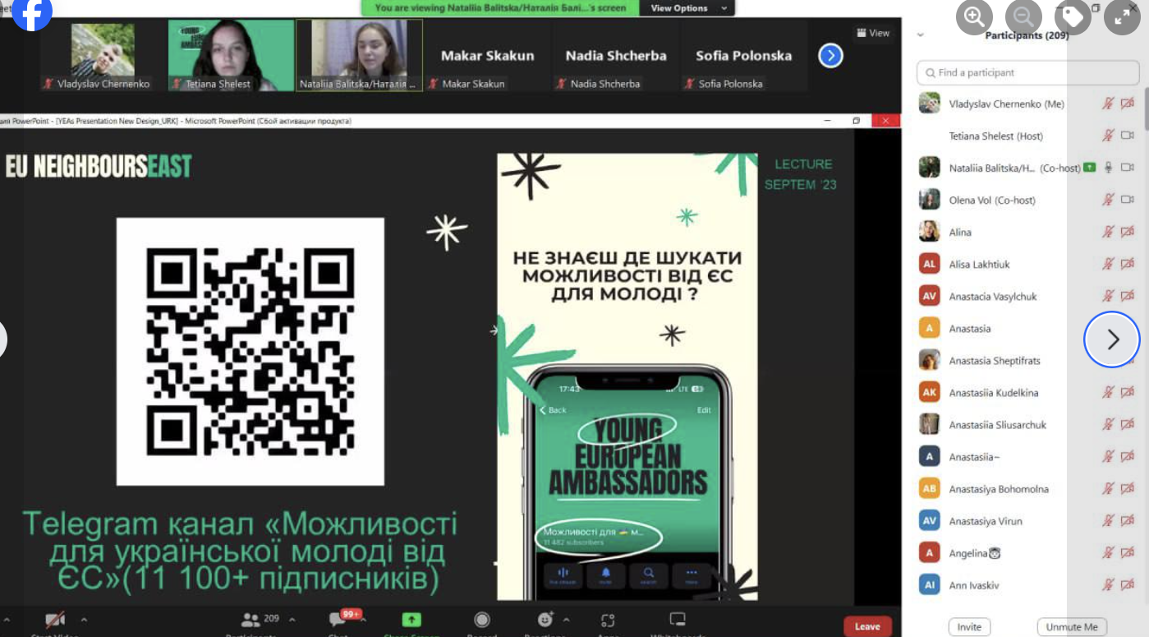Toggle Tetiana Shelest's camera icon
Image resolution: width=1149 pixels, height=637 pixels.
tap(1128, 136)
